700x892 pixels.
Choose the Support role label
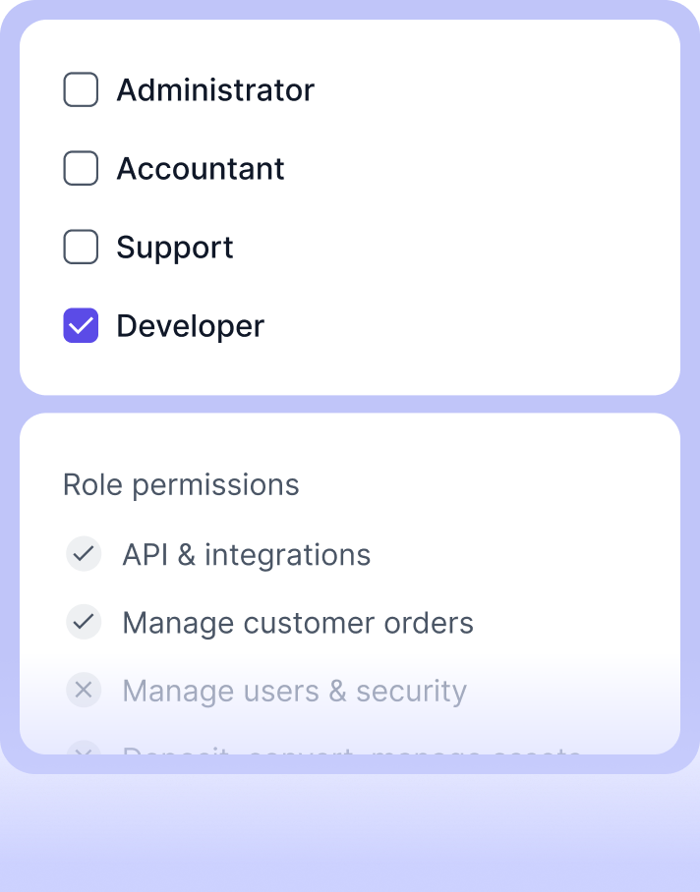pos(175,248)
